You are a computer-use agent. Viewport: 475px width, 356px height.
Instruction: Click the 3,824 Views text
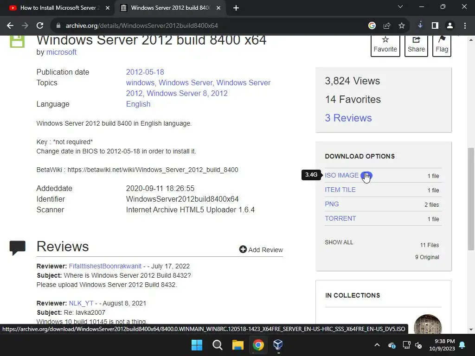tap(353, 81)
